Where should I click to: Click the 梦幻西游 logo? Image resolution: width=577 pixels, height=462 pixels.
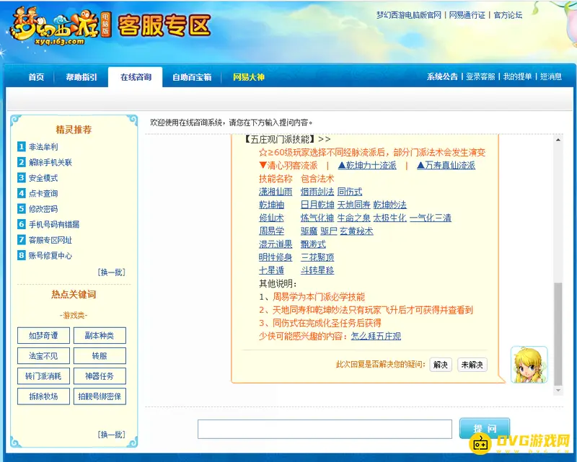click(x=61, y=26)
